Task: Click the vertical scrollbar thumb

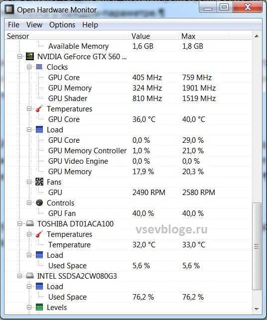Action: (257, 246)
